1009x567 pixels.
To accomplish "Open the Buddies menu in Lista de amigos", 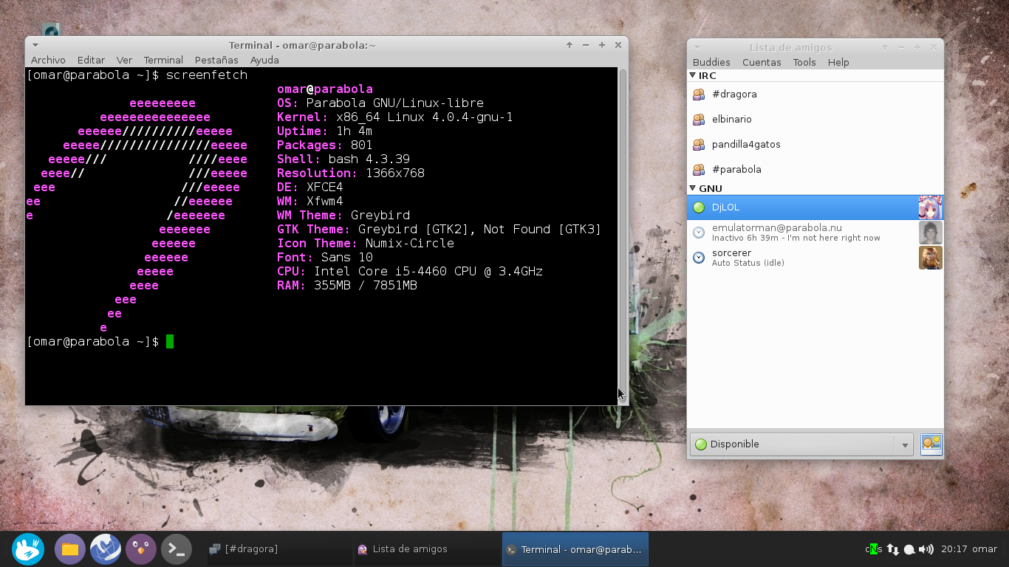I will 711,62.
